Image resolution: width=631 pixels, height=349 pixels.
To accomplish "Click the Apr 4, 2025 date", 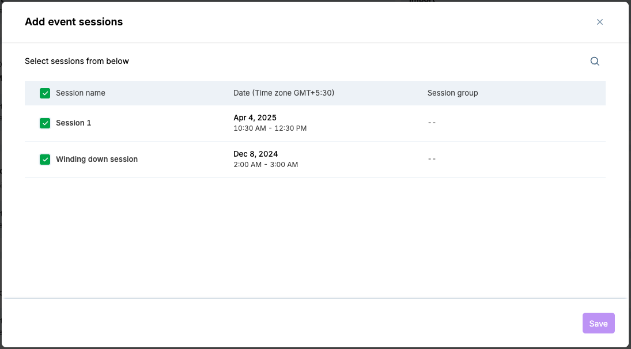I will (255, 118).
